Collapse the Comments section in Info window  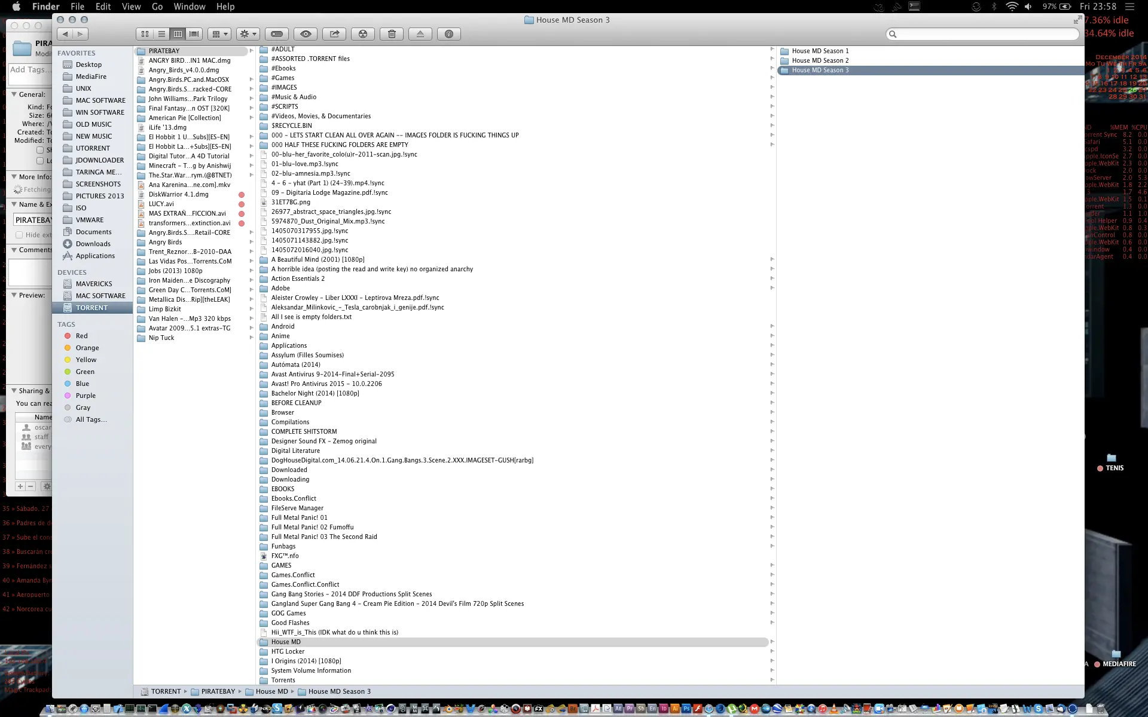(x=14, y=250)
